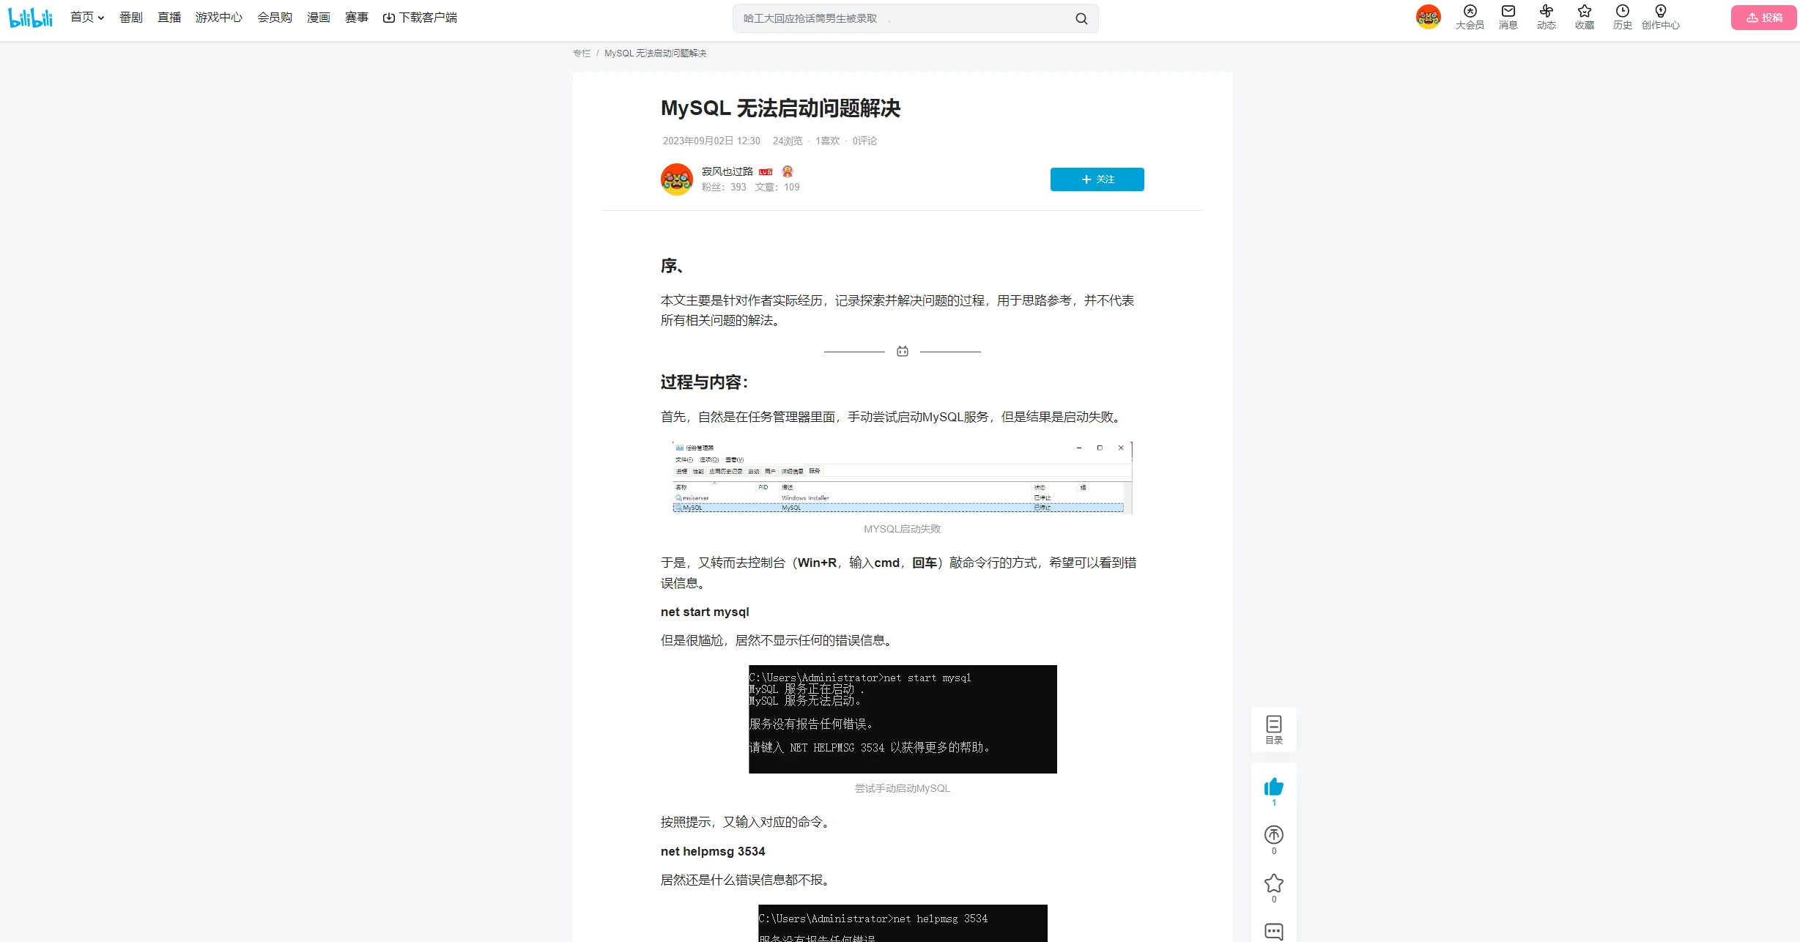
Task: Open the comments bubble icon in the sidebar
Action: (x=1274, y=932)
